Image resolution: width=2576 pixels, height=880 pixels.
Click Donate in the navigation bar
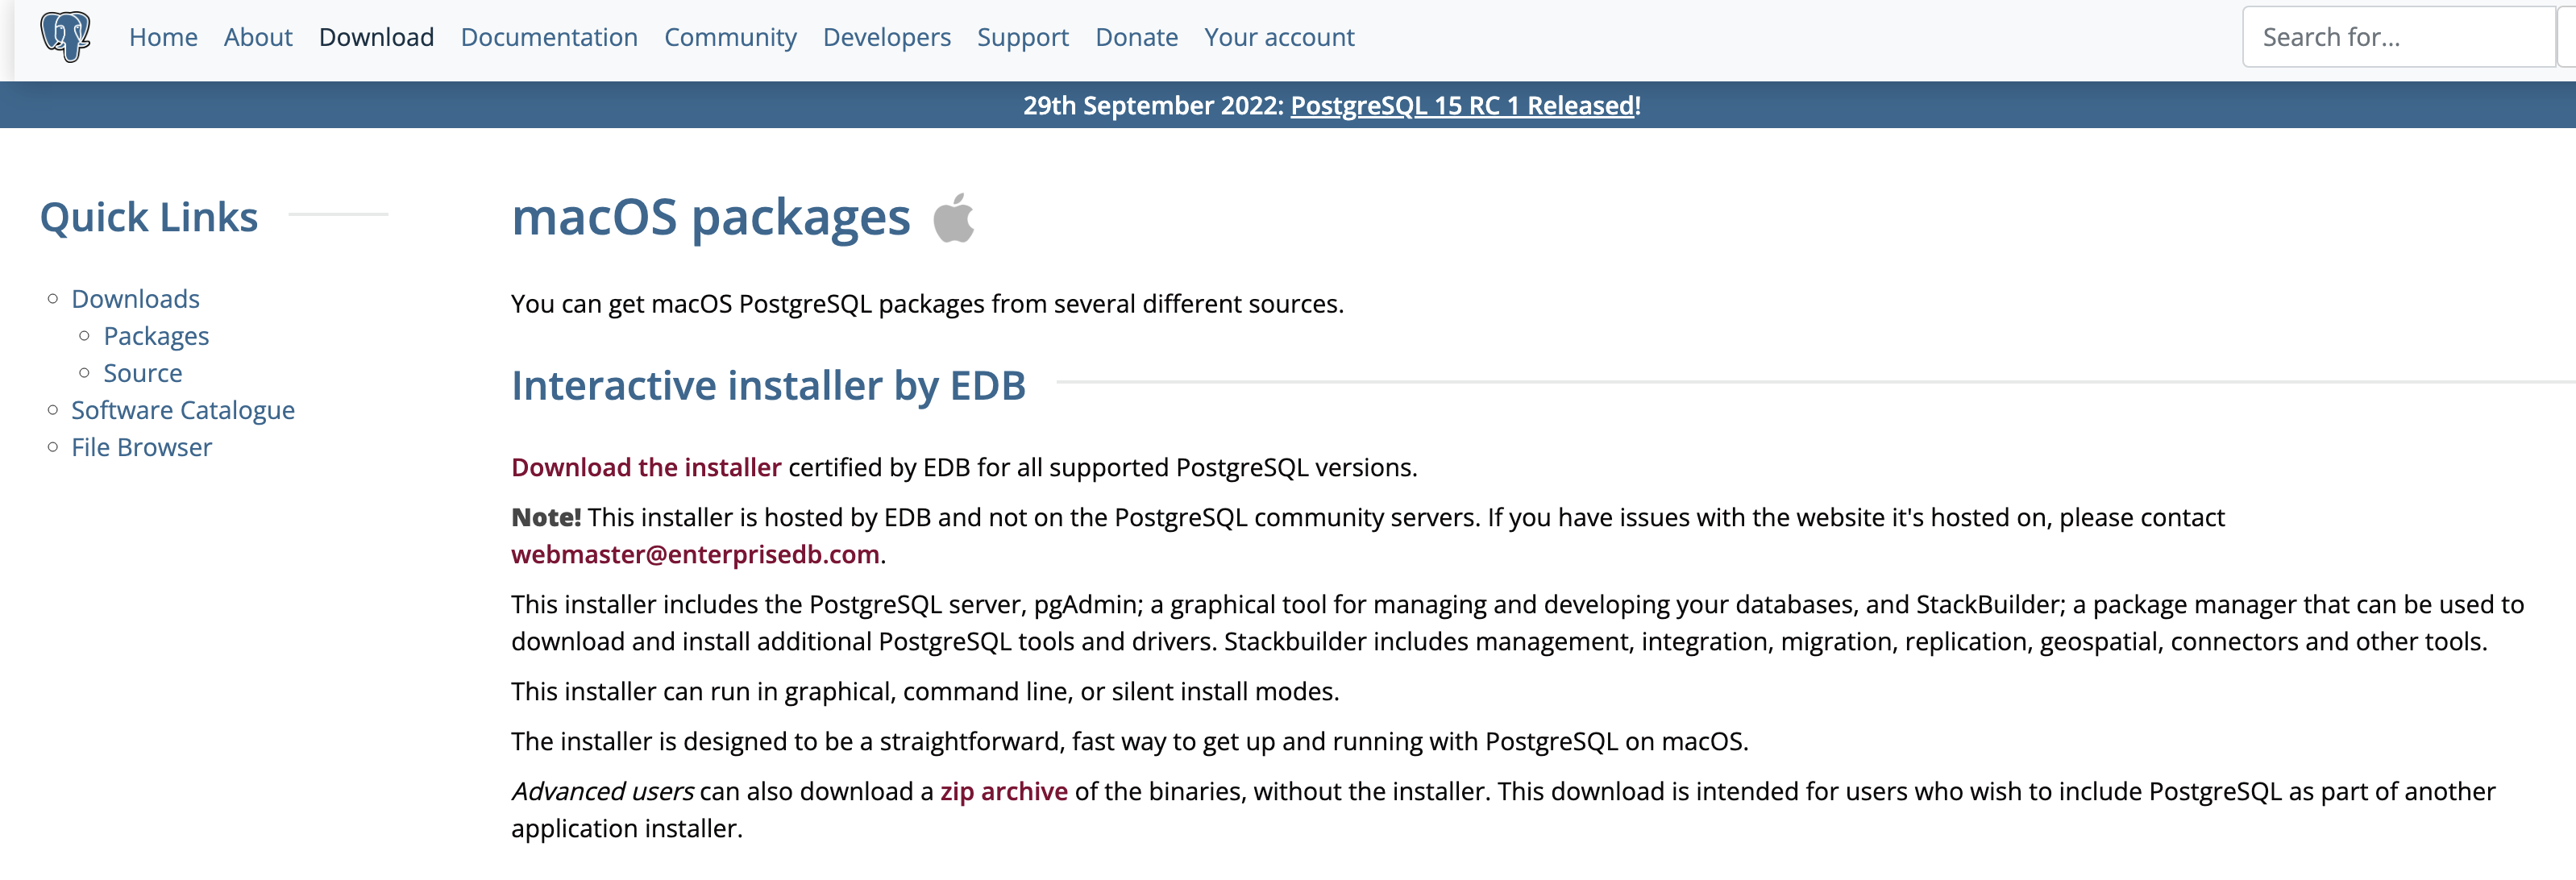pyautogui.click(x=1136, y=37)
